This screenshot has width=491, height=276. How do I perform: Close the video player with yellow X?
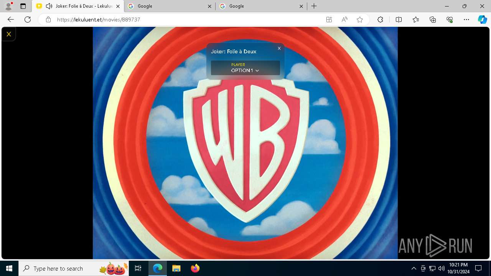(x=9, y=34)
